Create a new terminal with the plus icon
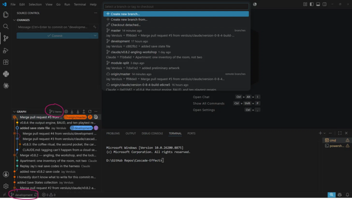Screen dimensions: 352x200 (320, 133)
